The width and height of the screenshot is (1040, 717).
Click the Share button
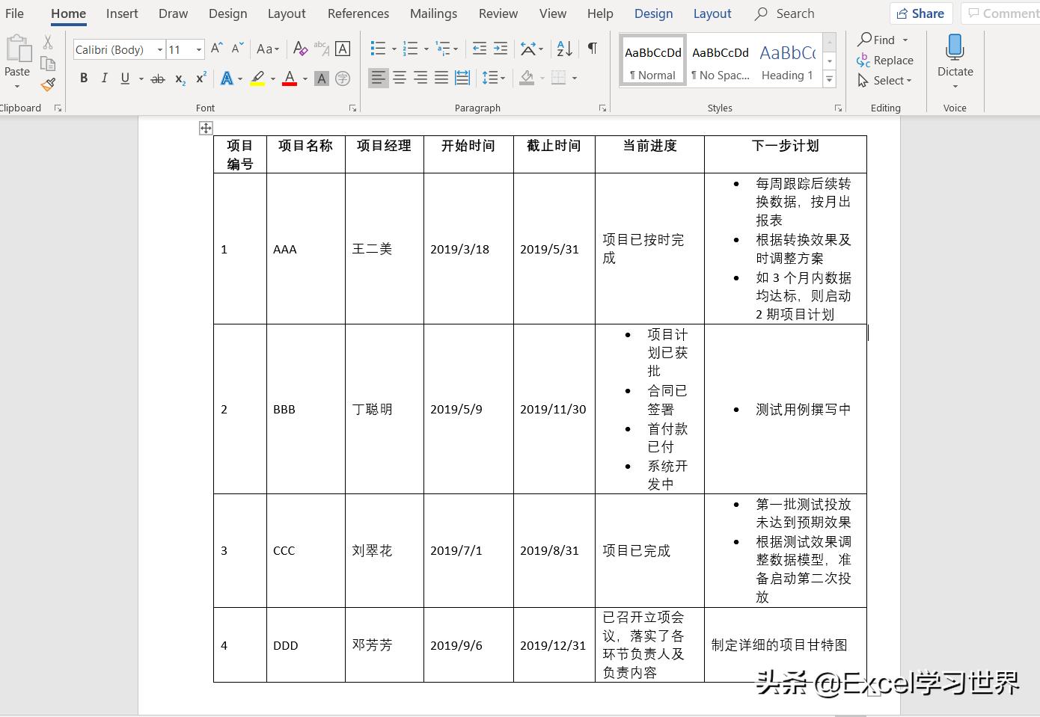921,13
